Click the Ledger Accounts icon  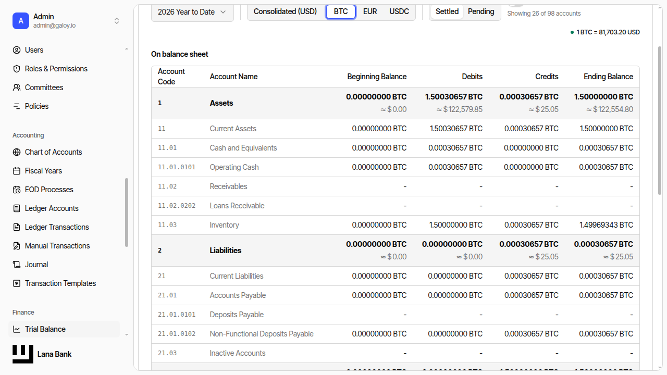coord(17,208)
